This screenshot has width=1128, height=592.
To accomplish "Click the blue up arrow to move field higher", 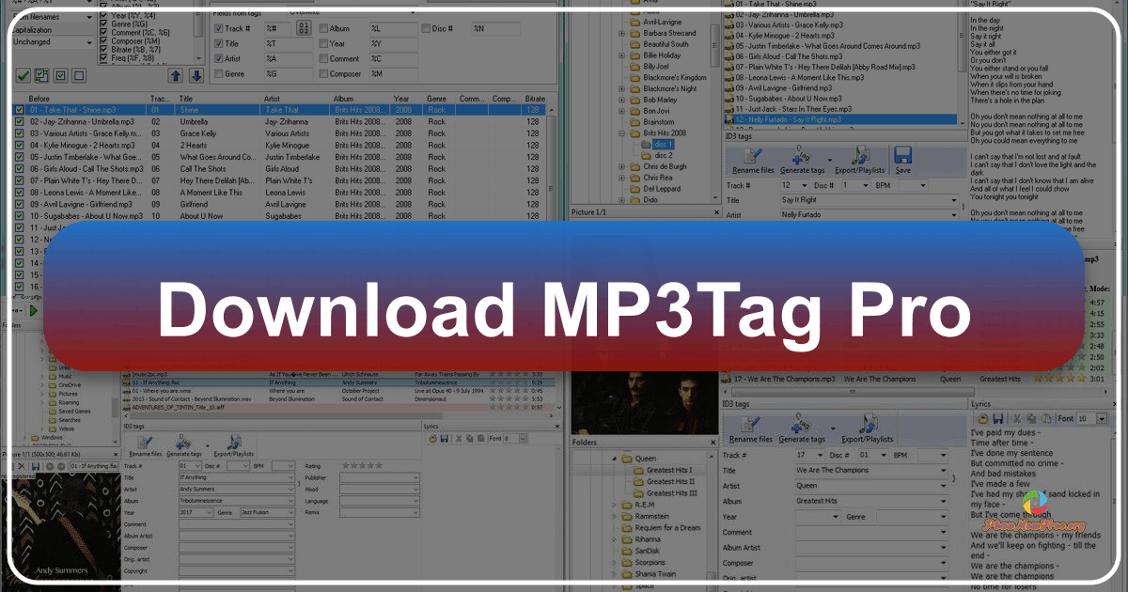I will tap(175, 76).
